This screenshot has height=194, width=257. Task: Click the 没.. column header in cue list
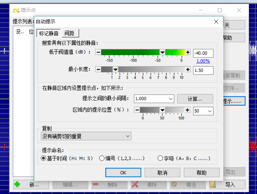tap(20, 31)
